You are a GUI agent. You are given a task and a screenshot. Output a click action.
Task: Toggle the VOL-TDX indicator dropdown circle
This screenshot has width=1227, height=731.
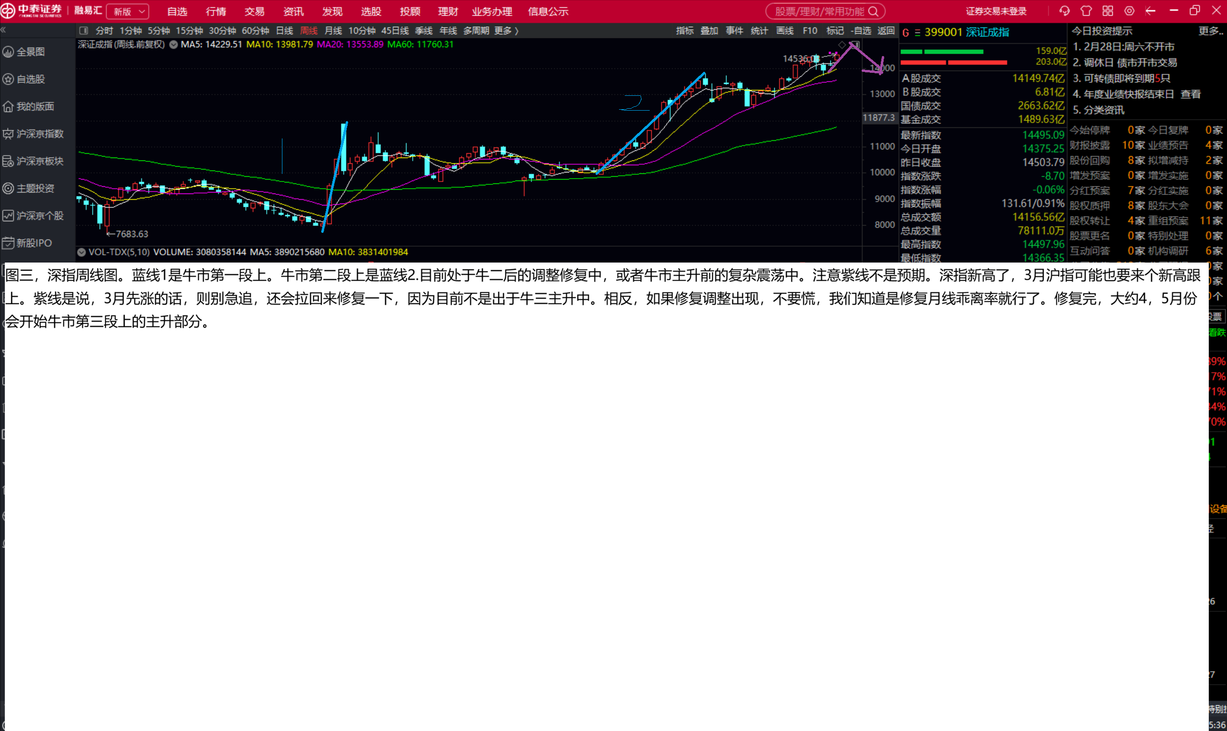82,252
